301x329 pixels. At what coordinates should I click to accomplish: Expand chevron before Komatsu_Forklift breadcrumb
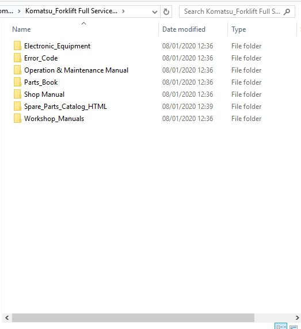[19, 11]
